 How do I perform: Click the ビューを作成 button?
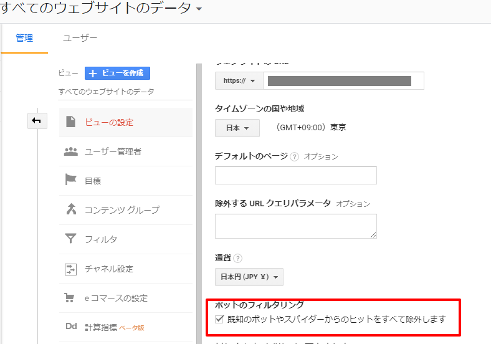click(x=117, y=73)
